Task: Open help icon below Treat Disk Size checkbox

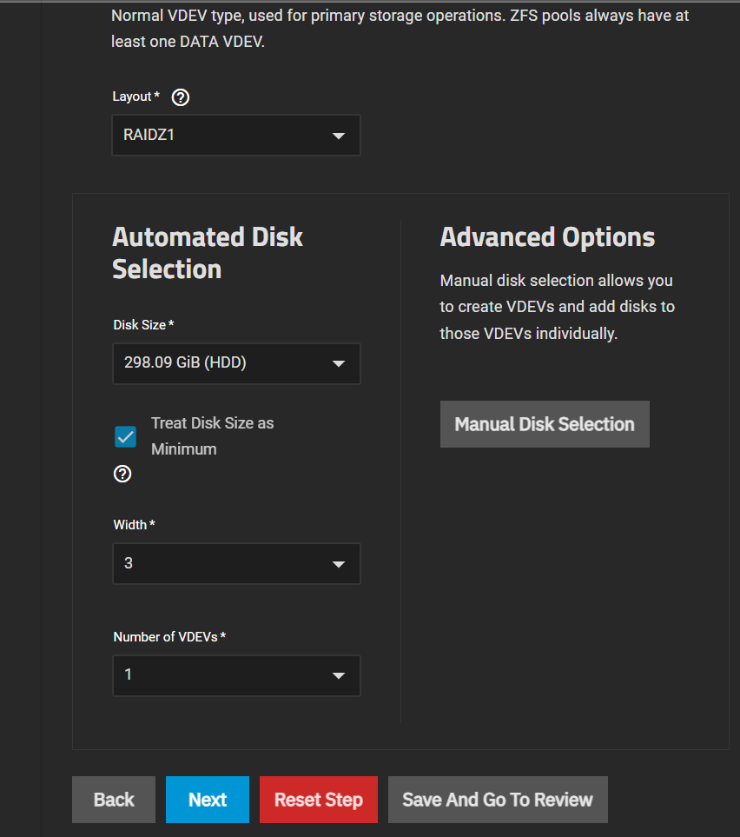Action: 122,474
